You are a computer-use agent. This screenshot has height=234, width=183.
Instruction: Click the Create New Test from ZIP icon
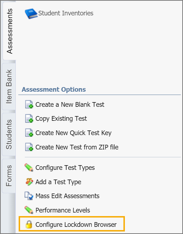tap(29, 147)
